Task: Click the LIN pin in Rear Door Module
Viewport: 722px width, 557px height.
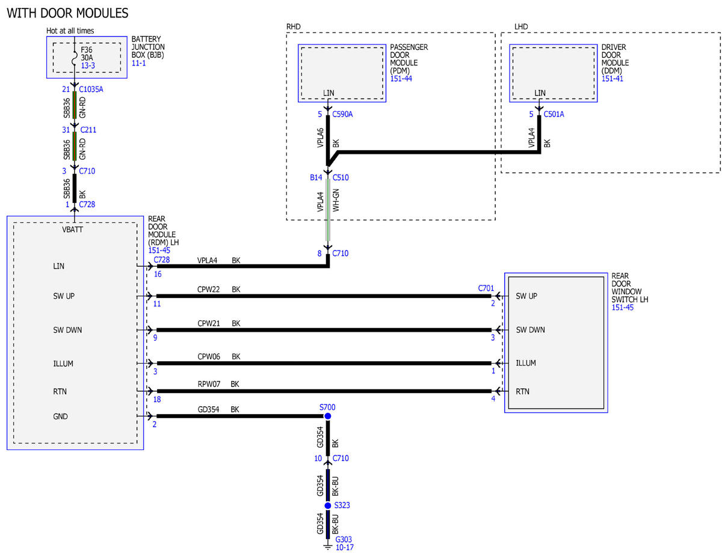Action: (58, 266)
